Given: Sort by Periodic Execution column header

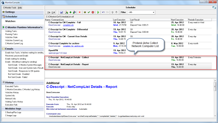Looking at the screenshot, I should click(x=200, y=20).
